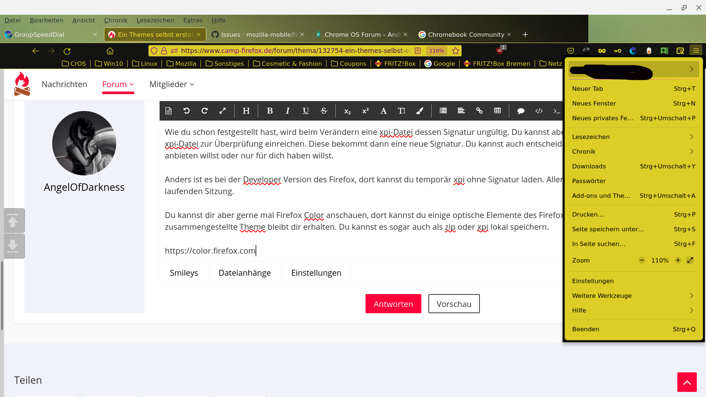Toggle editor fullscreen mode icon
This screenshot has height=397, width=706.
(x=222, y=111)
